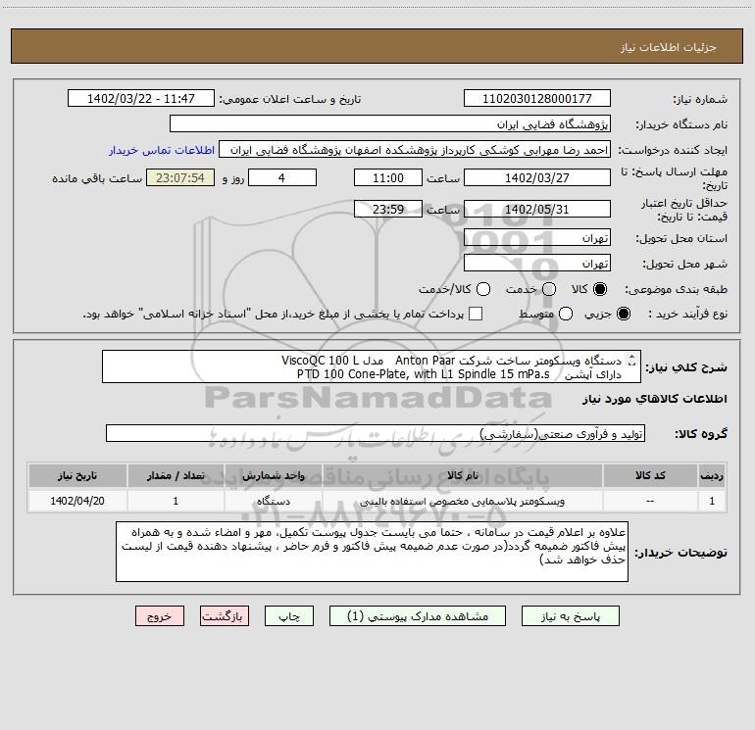Click the تاریخ نیاز column header
Viewport: 755px width, 730px height.
77,475
